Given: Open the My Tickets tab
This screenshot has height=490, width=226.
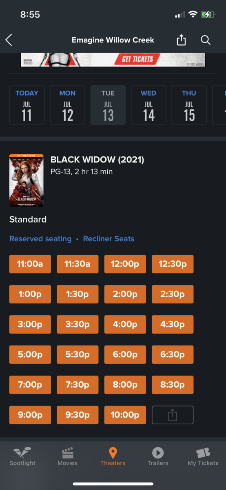Looking at the screenshot, I should point(203,457).
